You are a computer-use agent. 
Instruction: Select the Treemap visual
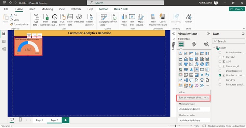[207, 64]
